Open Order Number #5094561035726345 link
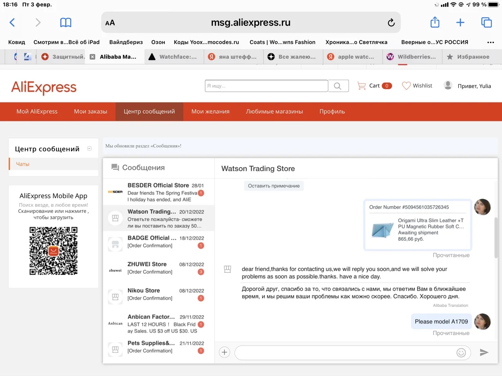The image size is (502, 376). [409, 207]
